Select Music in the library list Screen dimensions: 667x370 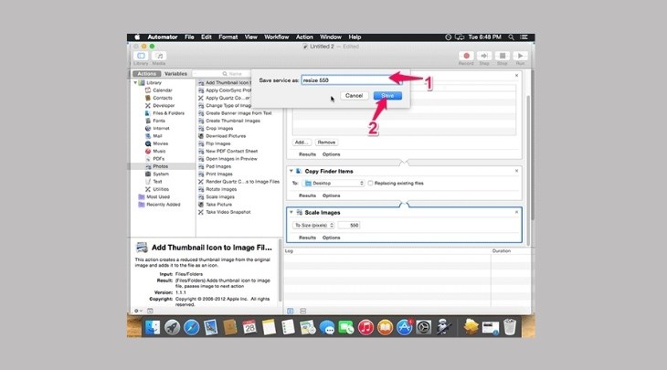point(159,152)
